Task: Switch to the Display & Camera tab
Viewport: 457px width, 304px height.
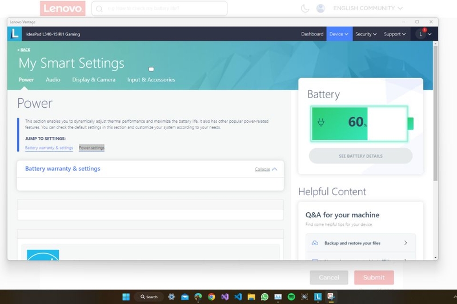Action: [94, 80]
